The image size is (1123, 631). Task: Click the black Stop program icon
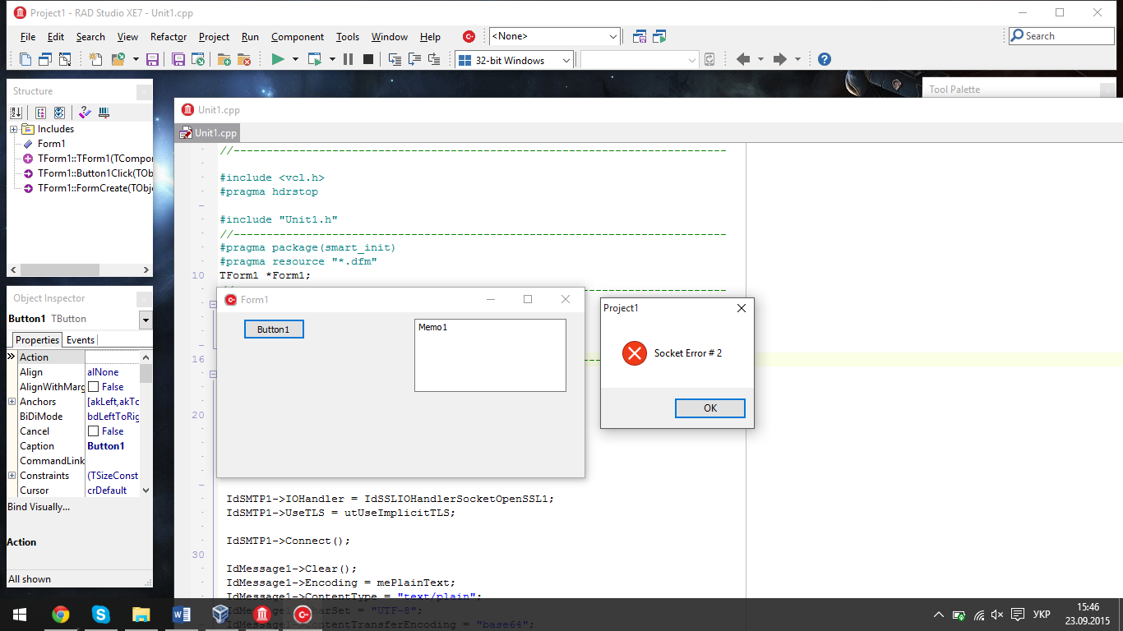coord(368,59)
